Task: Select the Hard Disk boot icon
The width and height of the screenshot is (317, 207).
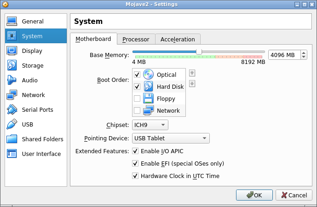Action: tap(148, 86)
